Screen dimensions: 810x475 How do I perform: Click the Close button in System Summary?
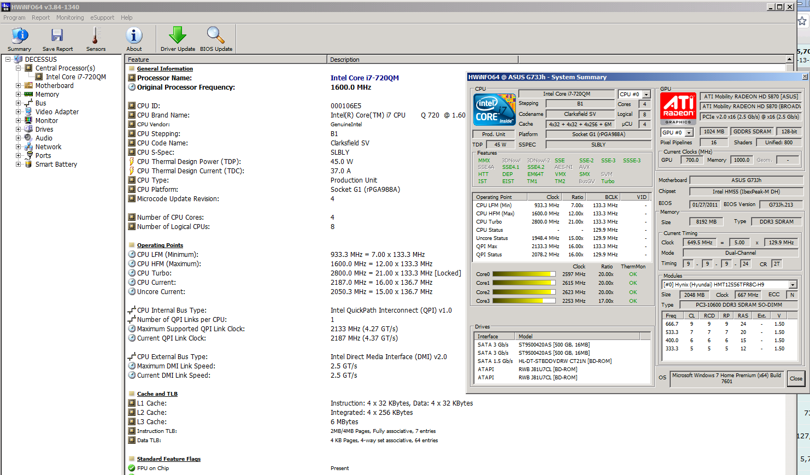pos(796,378)
